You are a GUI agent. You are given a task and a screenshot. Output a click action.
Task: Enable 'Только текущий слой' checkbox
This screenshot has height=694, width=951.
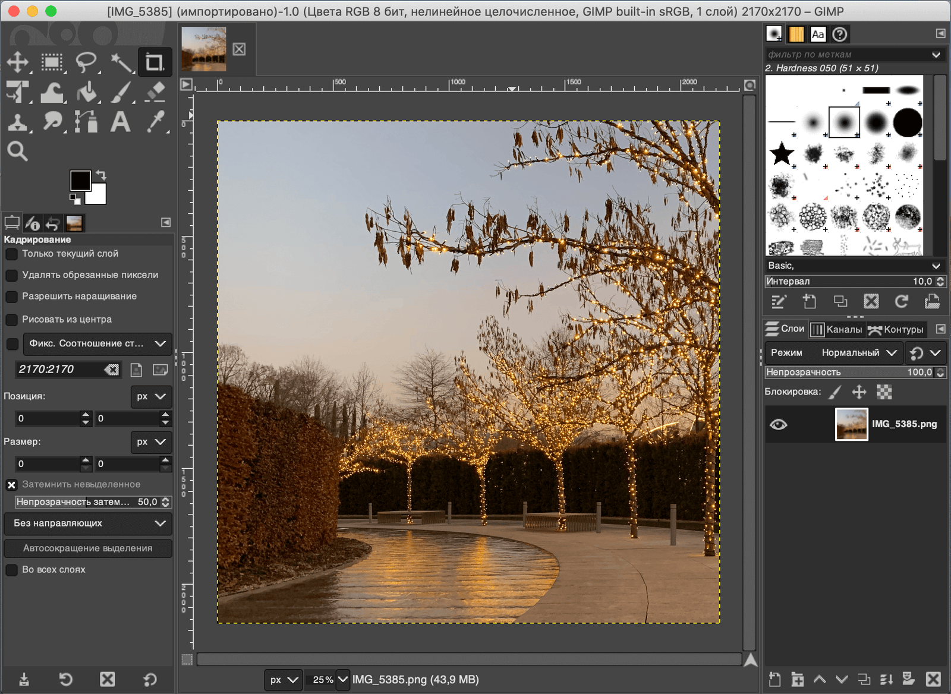tap(11, 254)
